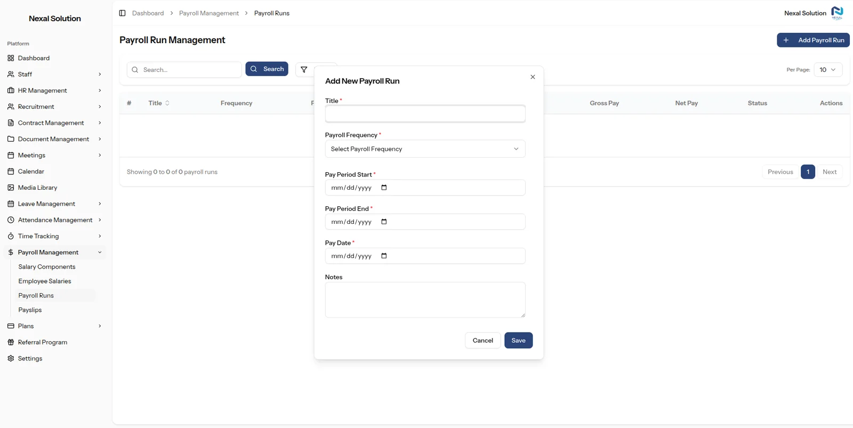Click the Cancel button
The width and height of the screenshot is (853, 428).
(483, 341)
